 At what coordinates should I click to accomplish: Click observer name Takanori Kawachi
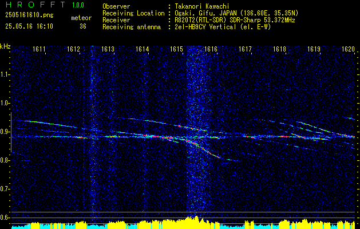(201, 6)
